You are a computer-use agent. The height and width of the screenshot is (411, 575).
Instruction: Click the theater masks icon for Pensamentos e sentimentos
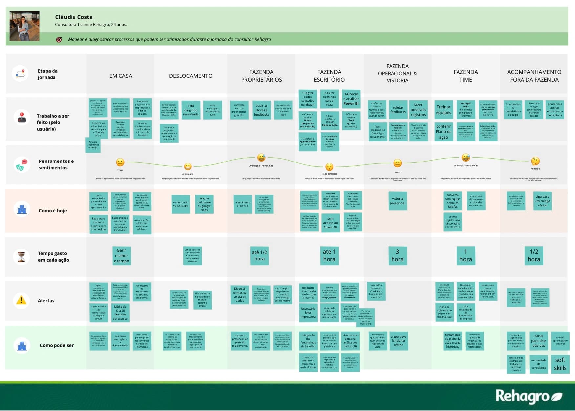click(22, 164)
